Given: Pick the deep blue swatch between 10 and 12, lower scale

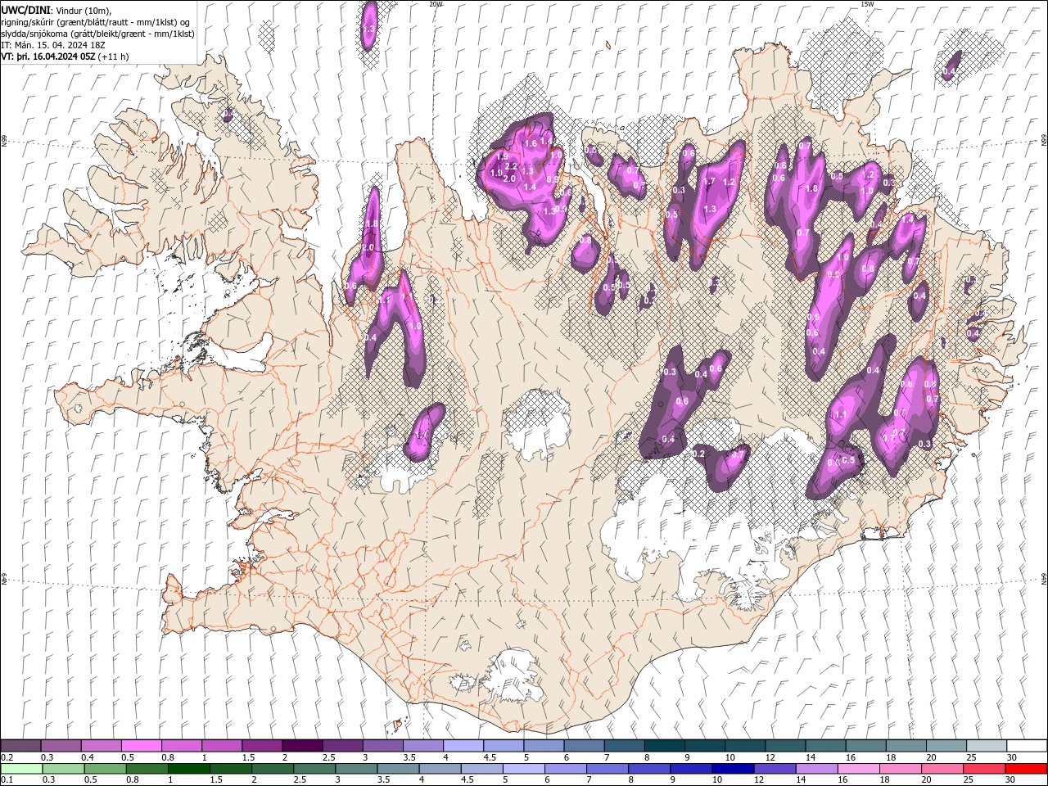Looking at the screenshot, I should [x=732, y=769].
